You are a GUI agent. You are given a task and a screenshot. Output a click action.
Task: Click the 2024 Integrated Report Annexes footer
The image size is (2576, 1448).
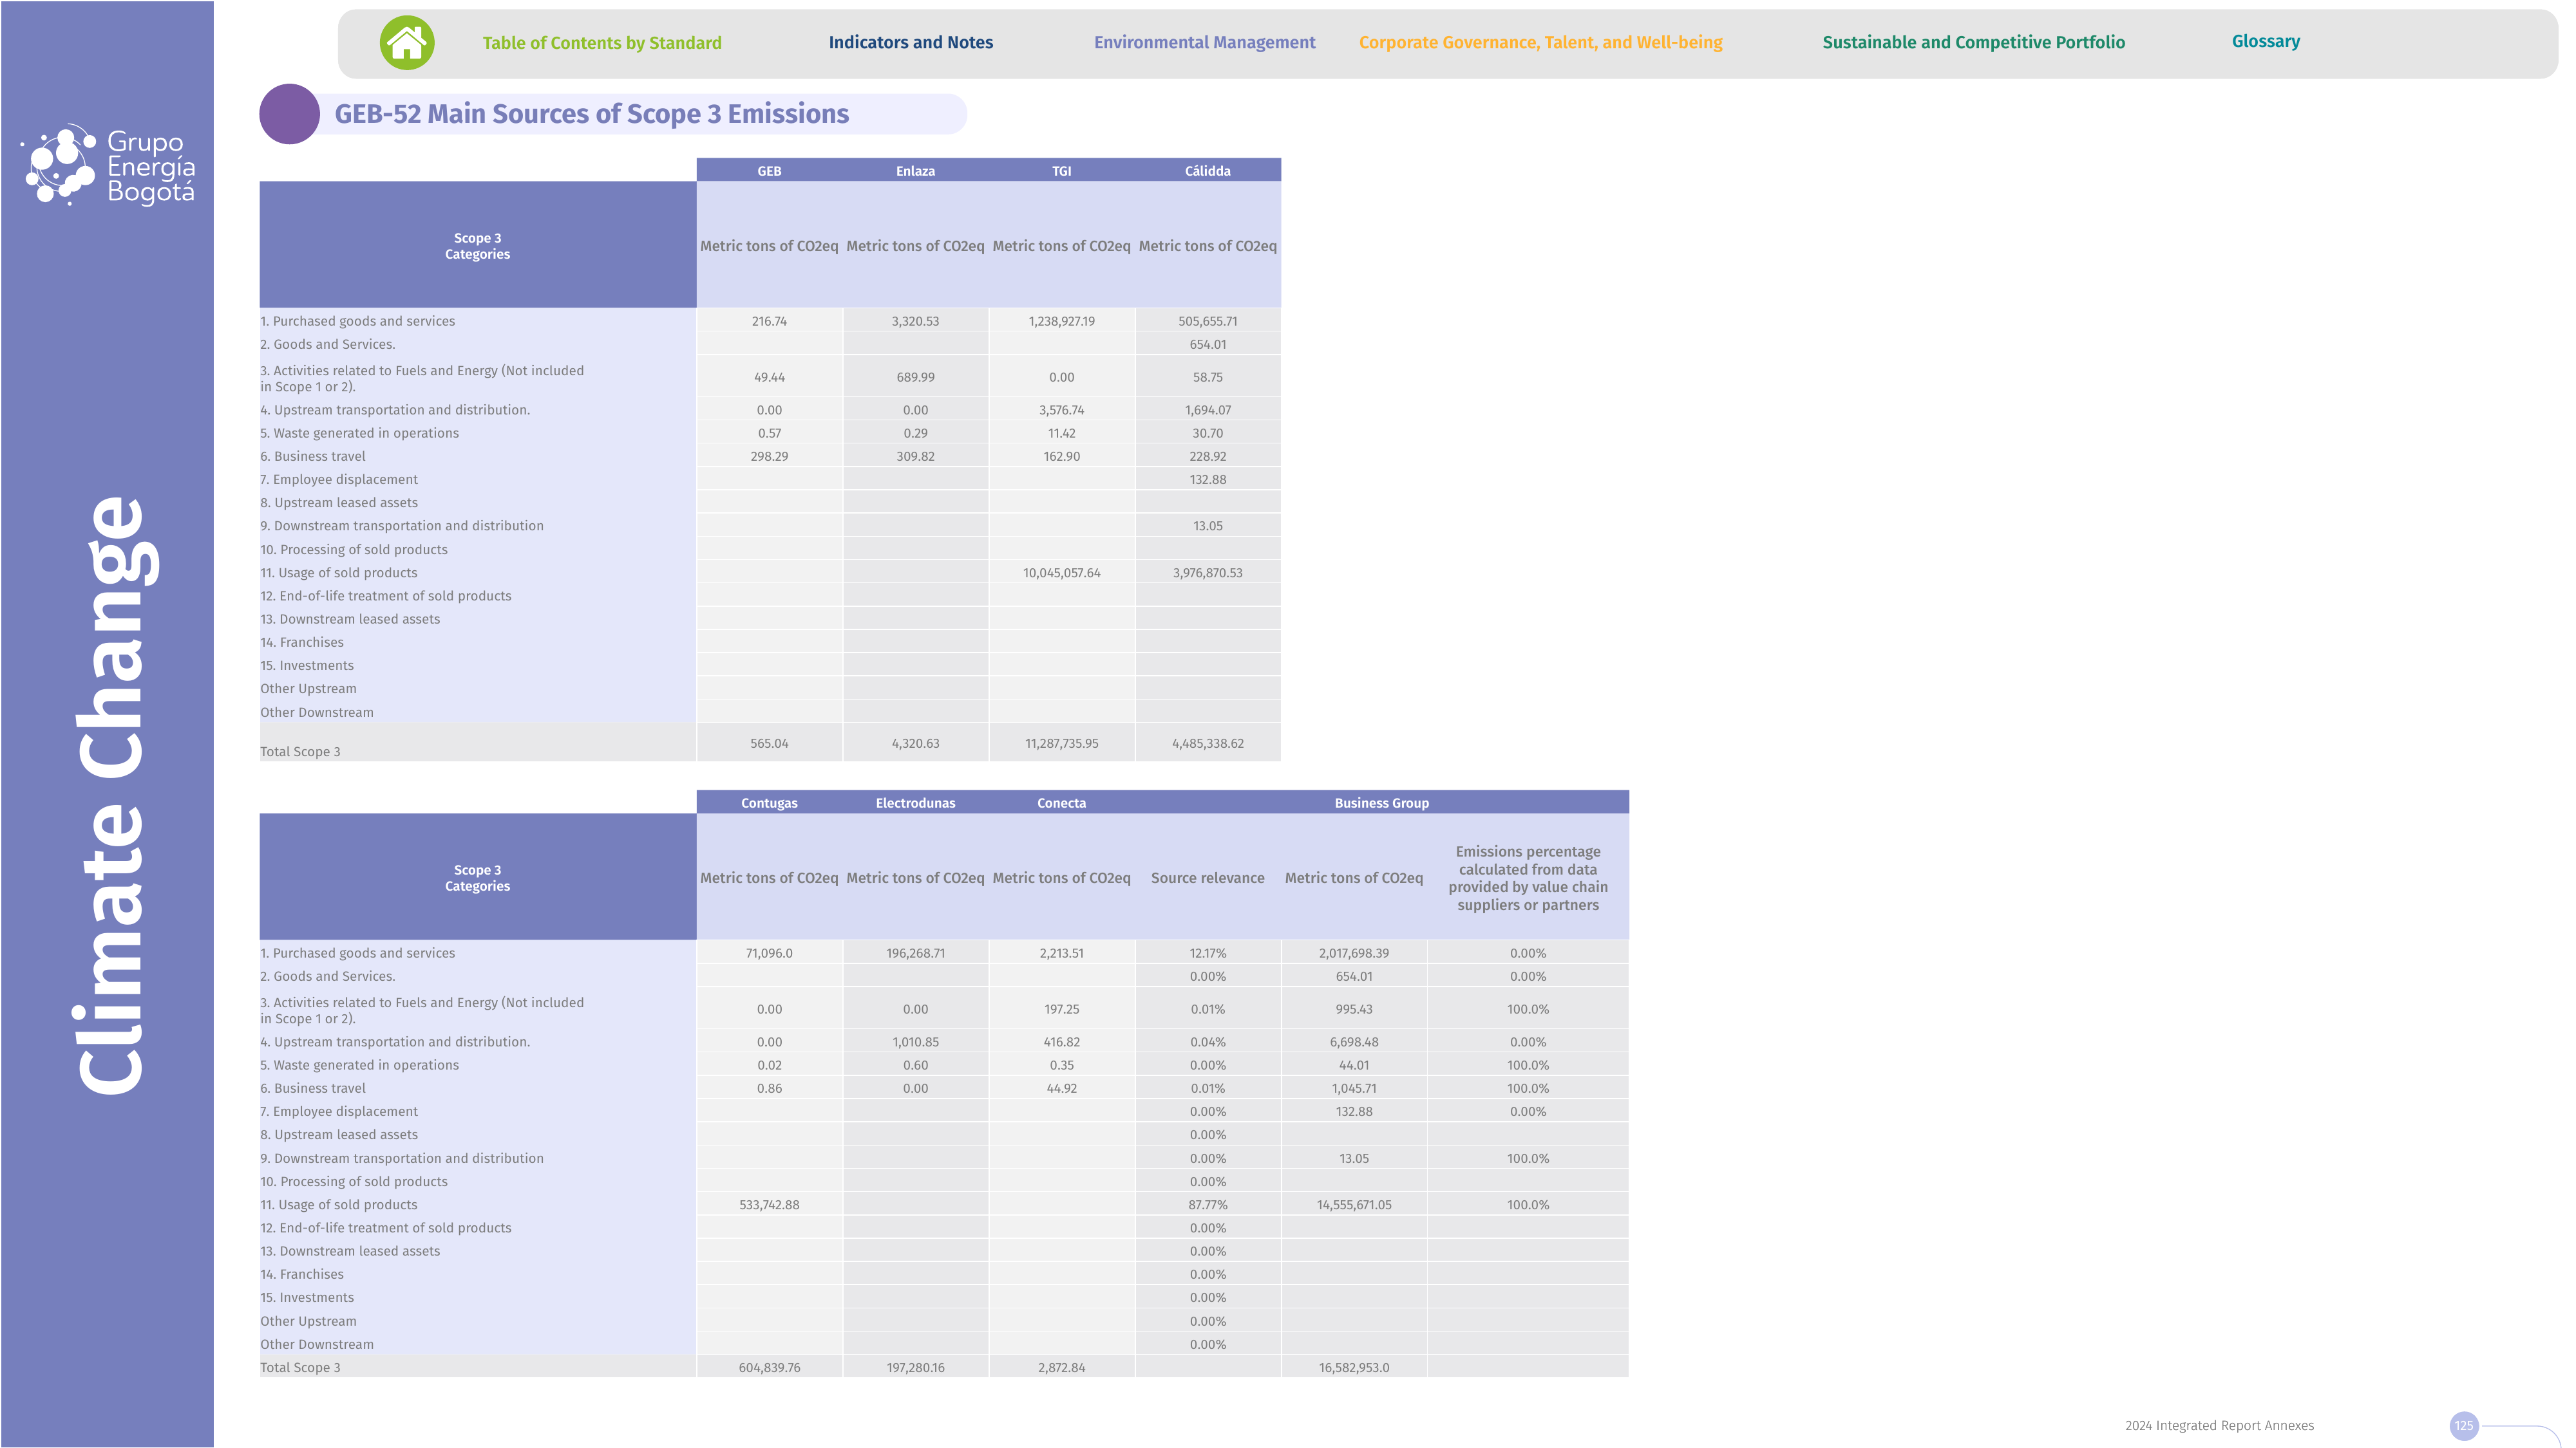point(2219,1426)
